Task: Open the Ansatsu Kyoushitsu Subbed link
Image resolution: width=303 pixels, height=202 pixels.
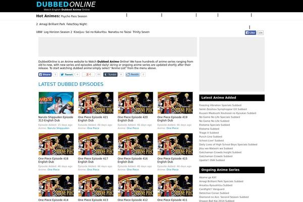Action: (x=216, y=185)
